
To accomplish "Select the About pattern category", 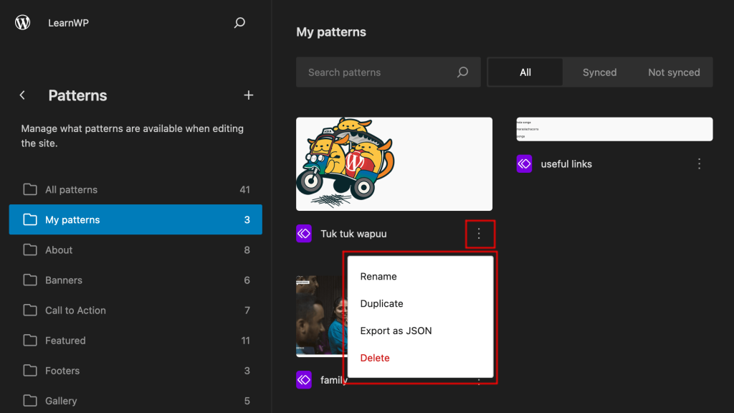I will click(x=59, y=250).
